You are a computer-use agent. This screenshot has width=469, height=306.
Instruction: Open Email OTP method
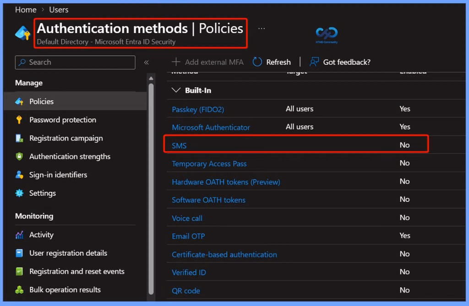coord(188,236)
